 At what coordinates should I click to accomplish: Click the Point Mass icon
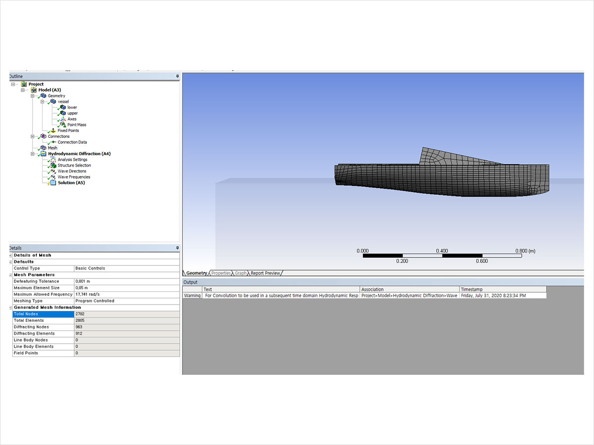click(62, 125)
